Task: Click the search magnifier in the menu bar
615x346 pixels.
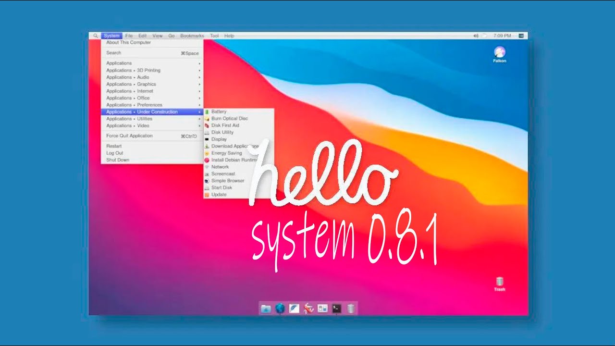Action: [96, 36]
